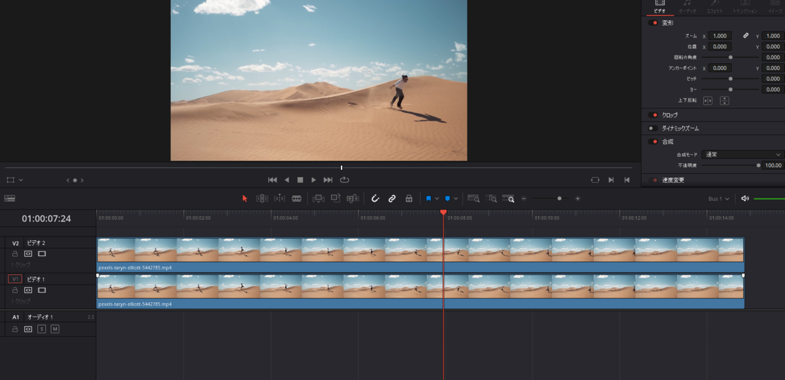Open the 合成モード dropdown set to 通常
The width and height of the screenshot is (785, 380).
point(742,155)
